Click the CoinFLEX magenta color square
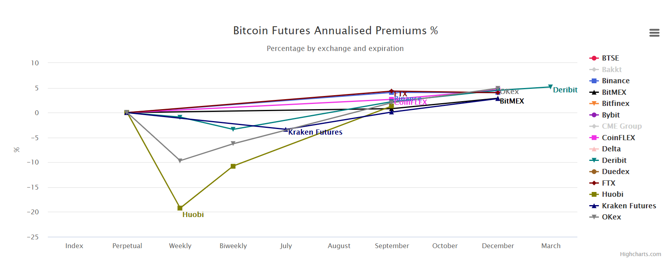 coord(594,137)
